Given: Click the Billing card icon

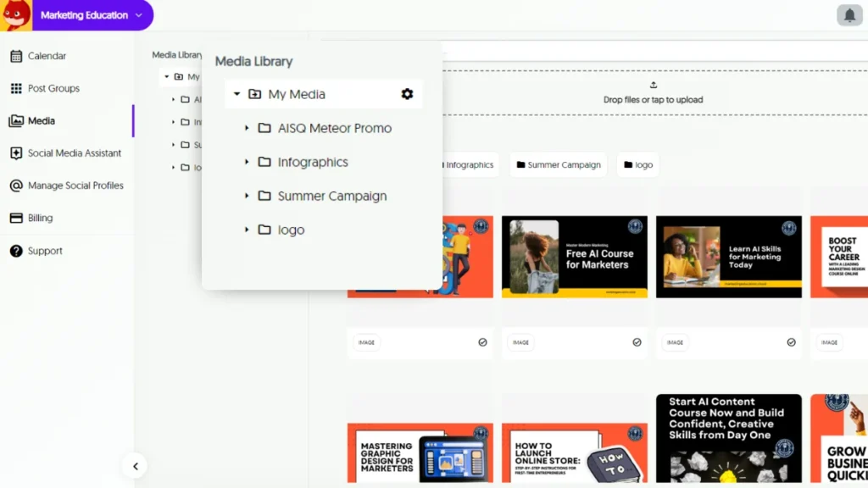Looking at the screenshot, I should point(16,218).
